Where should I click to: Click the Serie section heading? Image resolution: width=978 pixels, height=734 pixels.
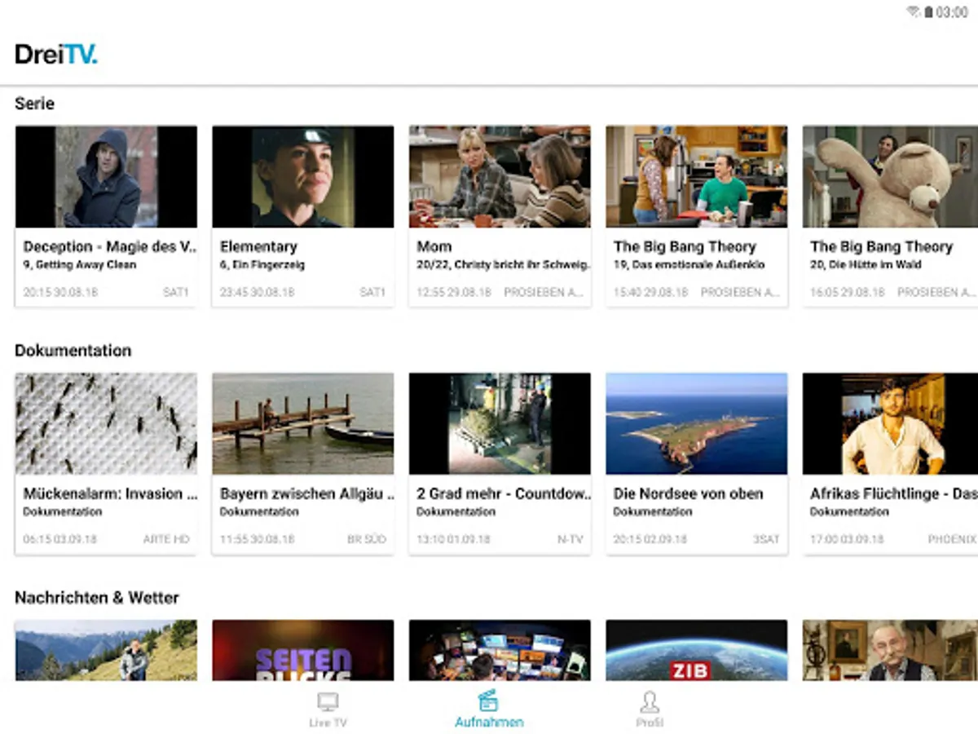point(35,104)
